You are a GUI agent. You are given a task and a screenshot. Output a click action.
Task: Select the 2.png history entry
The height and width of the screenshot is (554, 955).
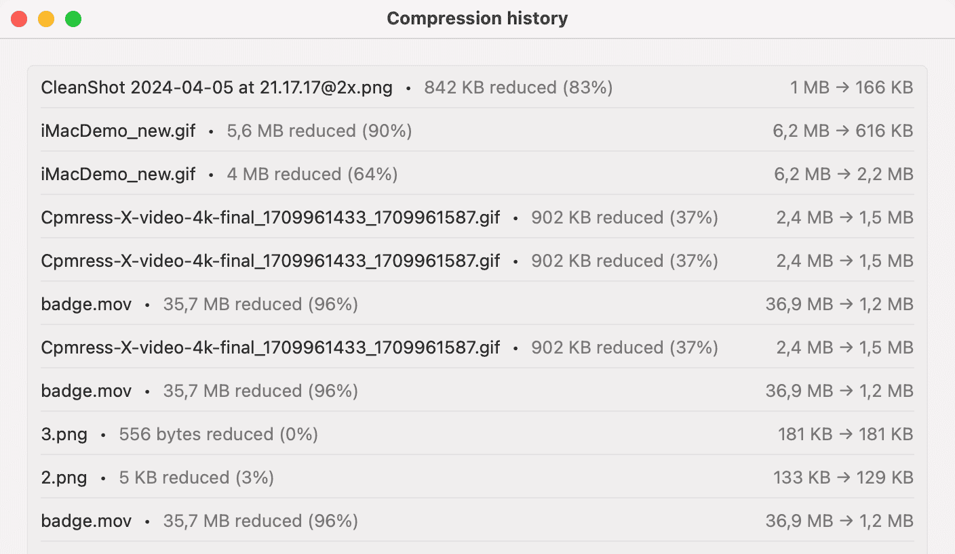[64, 477]
